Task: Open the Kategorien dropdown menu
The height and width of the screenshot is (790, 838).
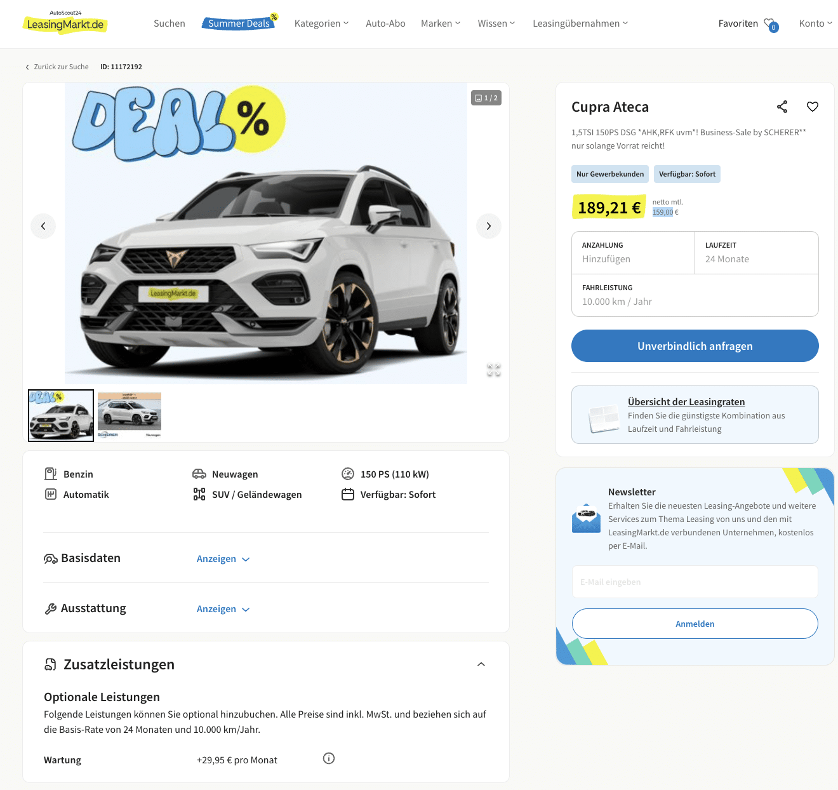Action: [x=322, y=23]
